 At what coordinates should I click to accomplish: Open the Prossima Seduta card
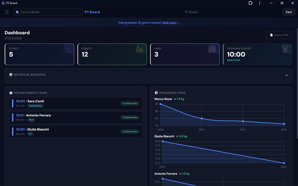257,54
